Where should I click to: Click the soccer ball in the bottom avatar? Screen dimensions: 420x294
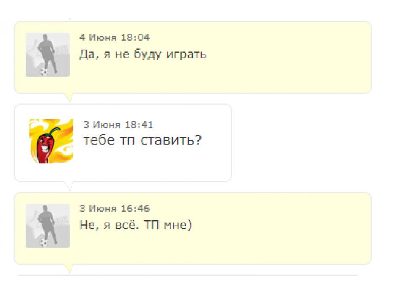tap(44, 242)
